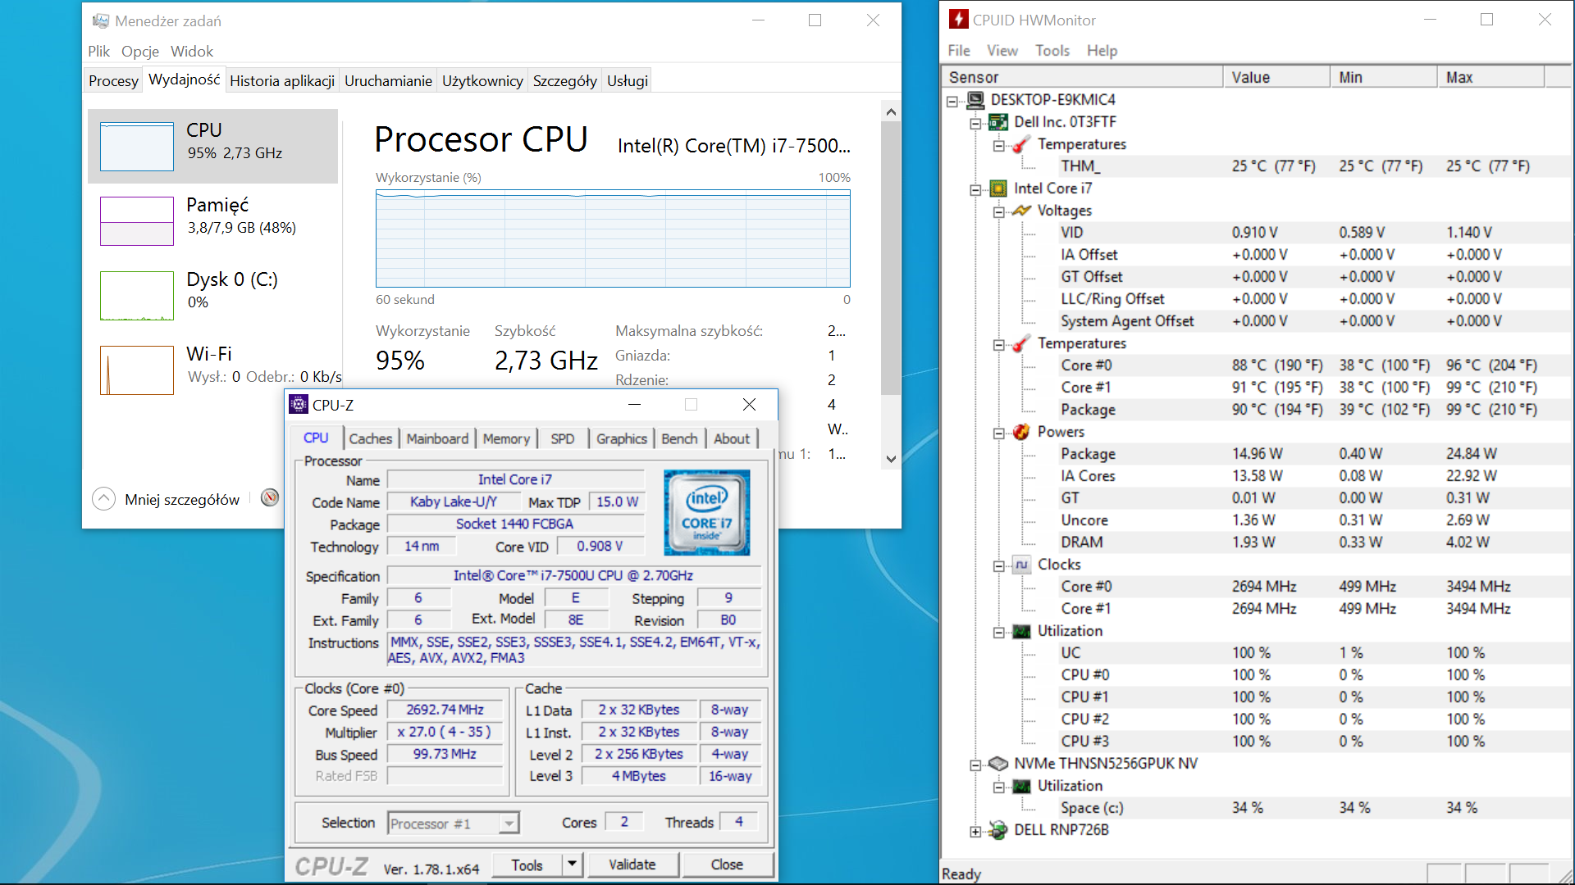Collapse the NVMe THNSN5256GPUK node
Image resolution: width=1575 pixels, height=885 pixels.
pos(975,765)
